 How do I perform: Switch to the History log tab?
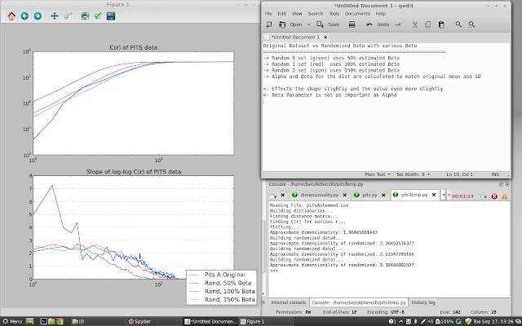(x=423, y=302)
